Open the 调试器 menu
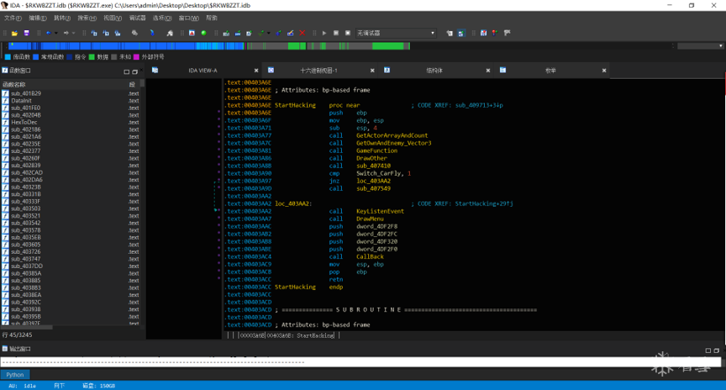The height and width of the screenshot is (390, 726). 137,18
